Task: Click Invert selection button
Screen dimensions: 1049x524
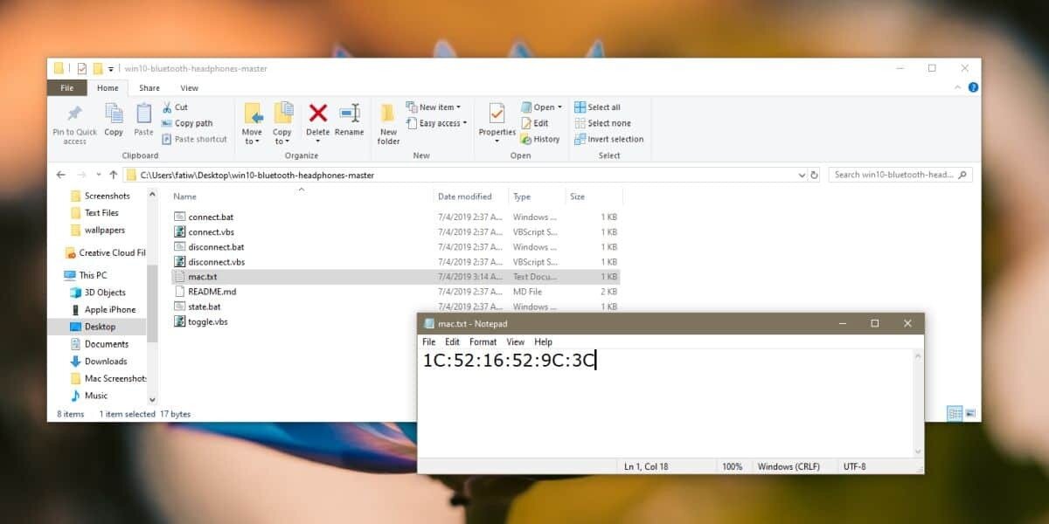Action: point(609,139)
